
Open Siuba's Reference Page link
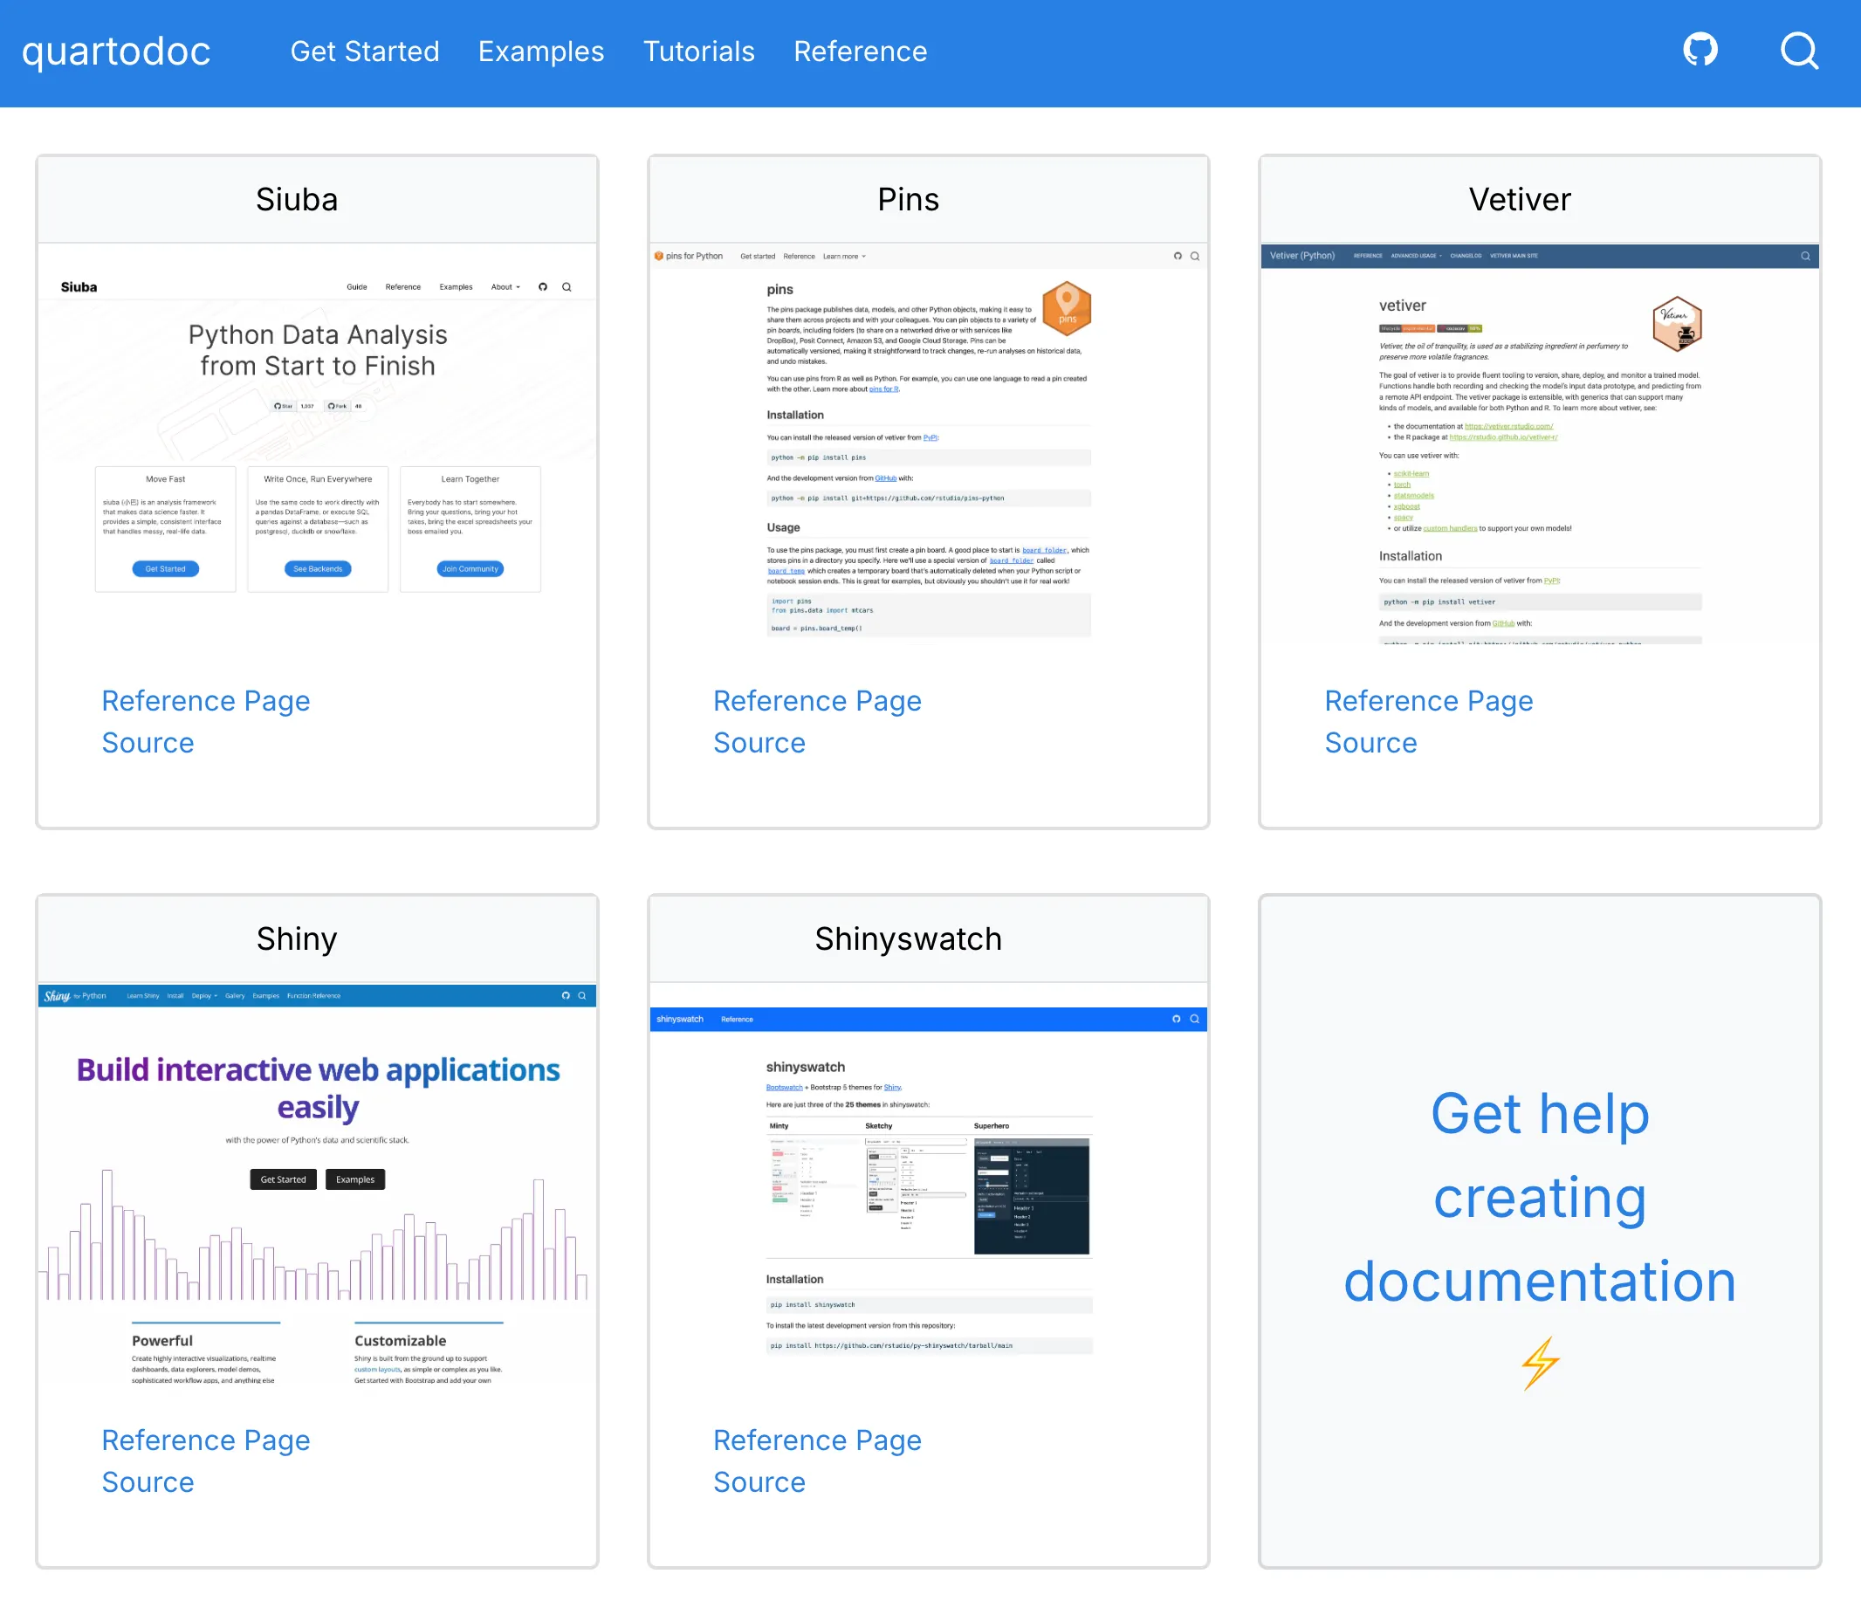[205, 701]
